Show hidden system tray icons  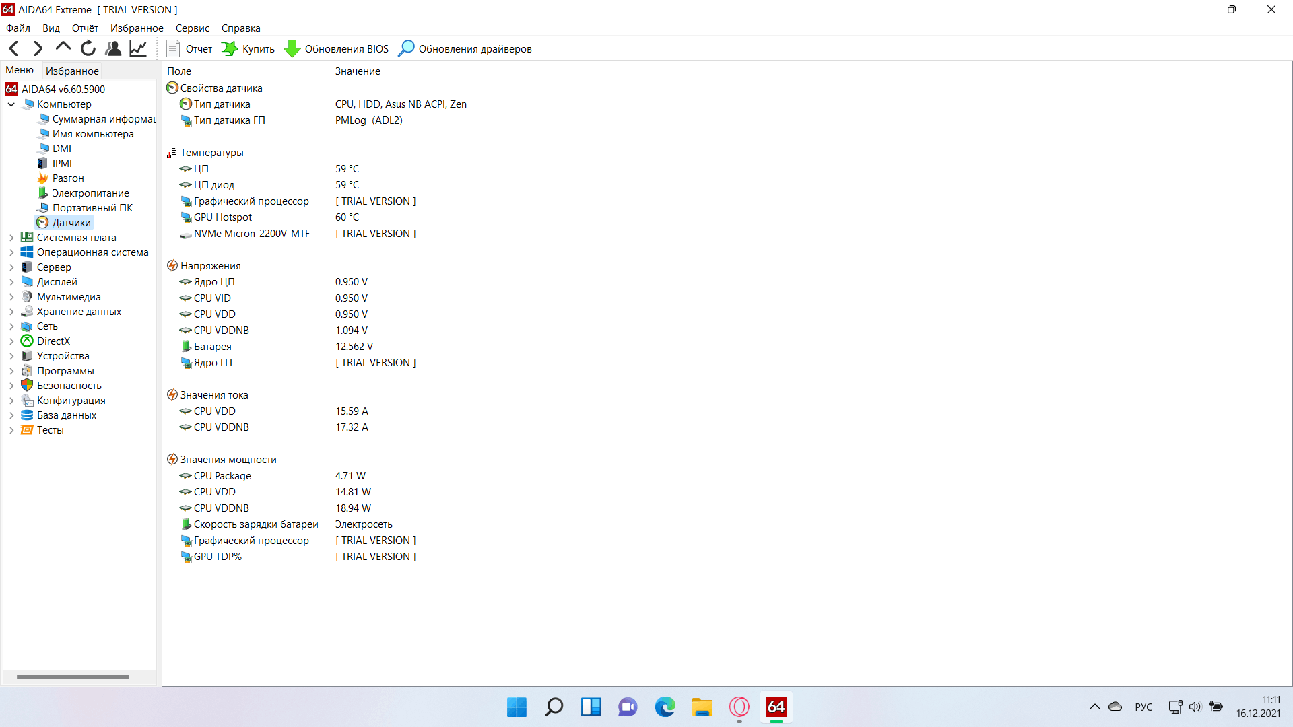pos(1094,707)
